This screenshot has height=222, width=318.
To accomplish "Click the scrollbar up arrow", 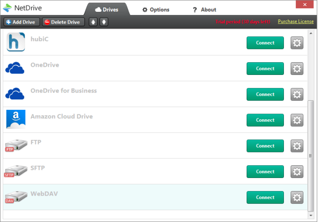I will [x=311, y=33].
